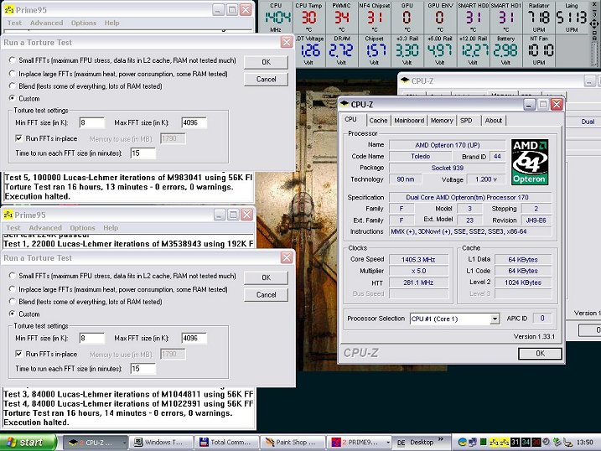Click the chip icon of the background CPU-Z window
The height and width of the screenshot is (451, 601).
[x=405, y=80]
